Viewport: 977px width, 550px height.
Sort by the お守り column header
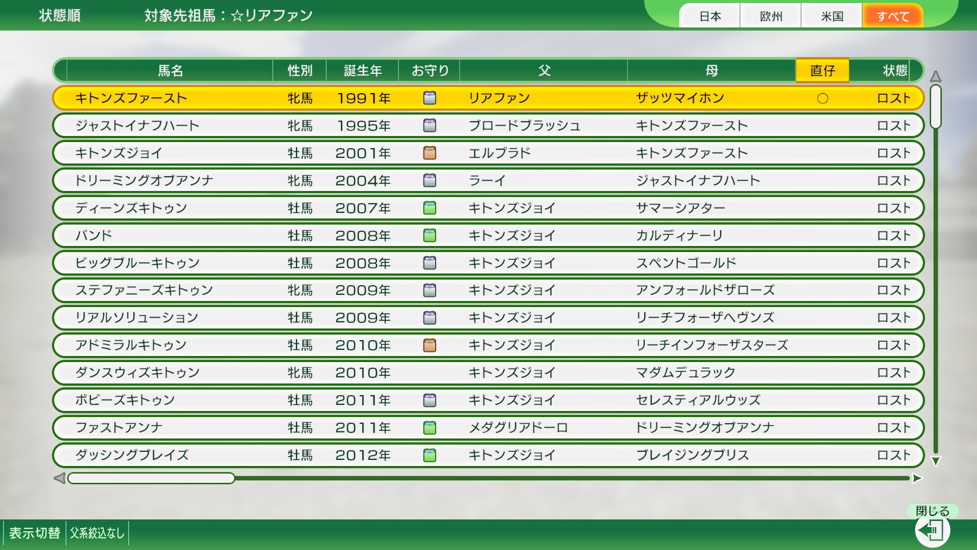point(429,70)
